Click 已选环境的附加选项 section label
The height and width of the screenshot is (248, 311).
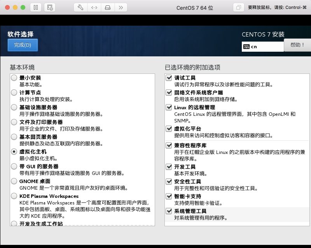pos(192,68)
